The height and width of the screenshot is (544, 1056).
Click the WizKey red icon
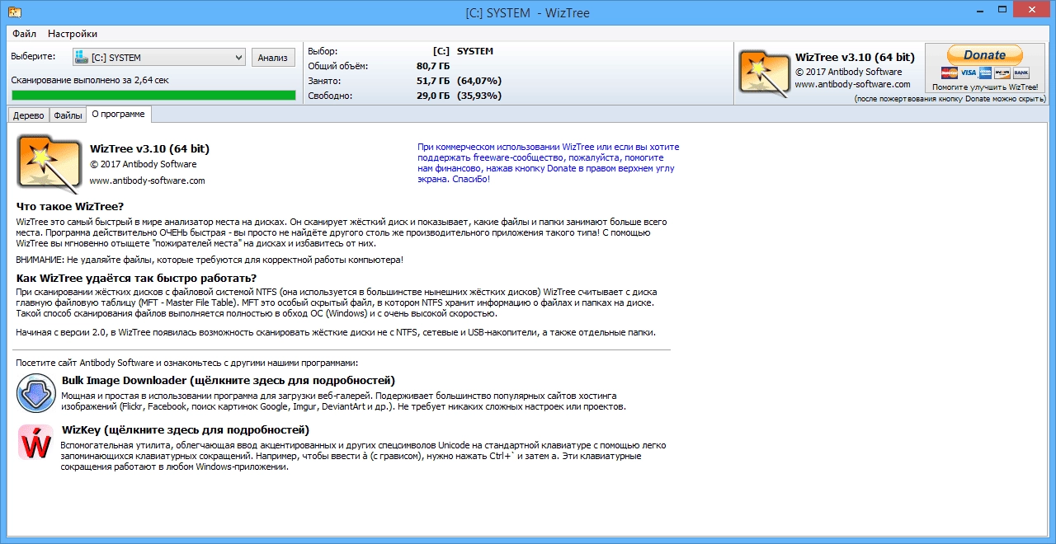pyautogui.click(x=35, y=443)
